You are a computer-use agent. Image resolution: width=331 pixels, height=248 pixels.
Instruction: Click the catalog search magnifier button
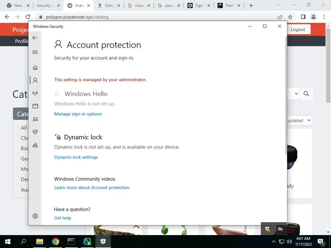click(306, 94)
